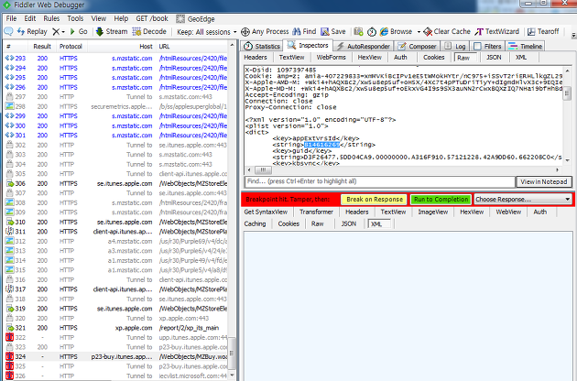The width and height of the screenshot is (577, 381).
Task: Save sessions using the Save button
Action: (333, 32)
